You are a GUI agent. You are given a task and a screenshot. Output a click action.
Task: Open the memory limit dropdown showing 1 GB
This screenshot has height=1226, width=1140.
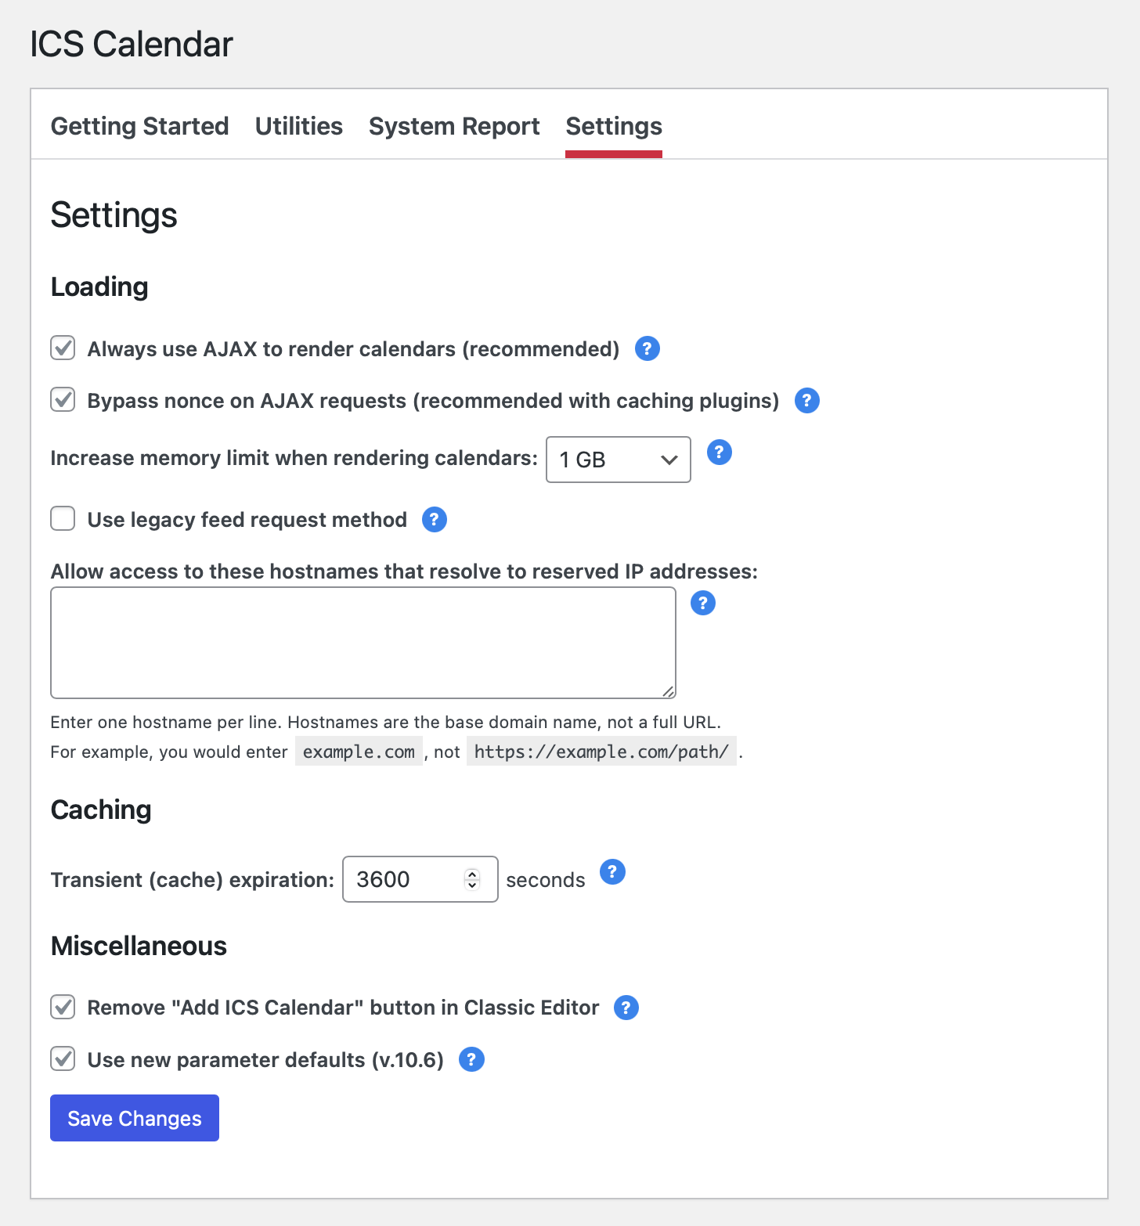[618, 460]
